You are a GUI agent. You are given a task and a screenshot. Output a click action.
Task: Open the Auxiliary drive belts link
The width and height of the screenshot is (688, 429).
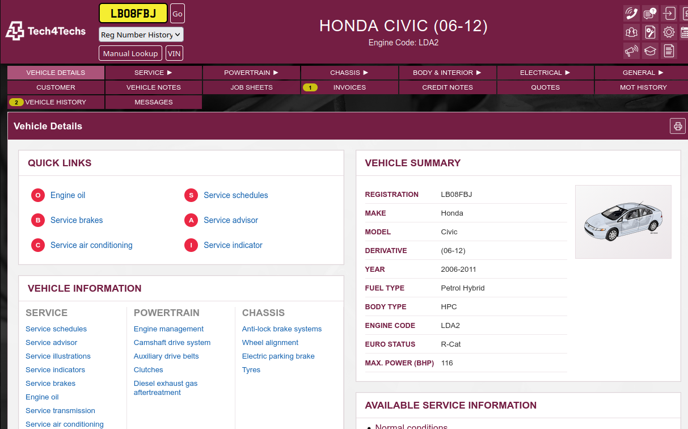pos(166,356)
